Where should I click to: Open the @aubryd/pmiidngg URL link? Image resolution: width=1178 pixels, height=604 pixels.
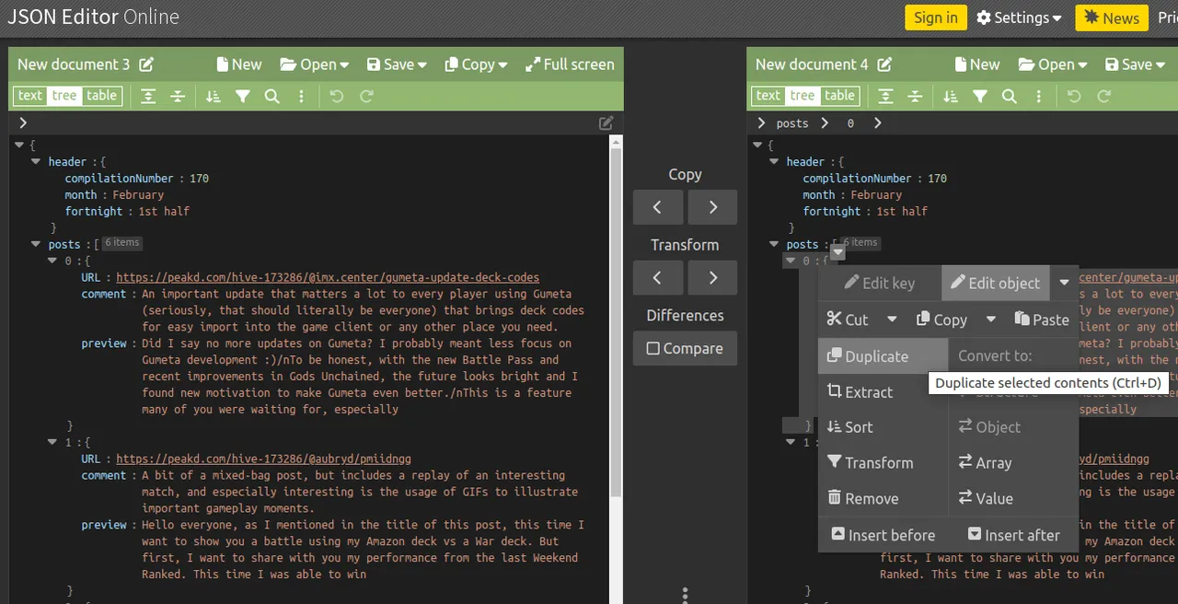pos(263,459)
